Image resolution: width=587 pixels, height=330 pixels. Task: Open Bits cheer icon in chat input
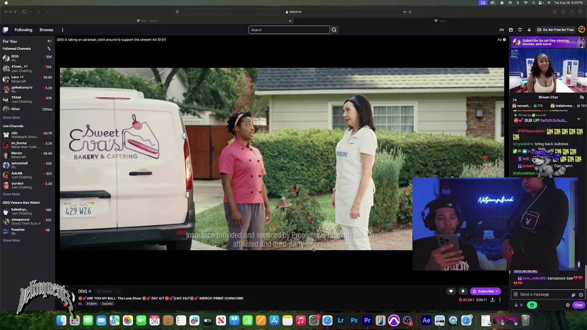click(x=573, y=295)
